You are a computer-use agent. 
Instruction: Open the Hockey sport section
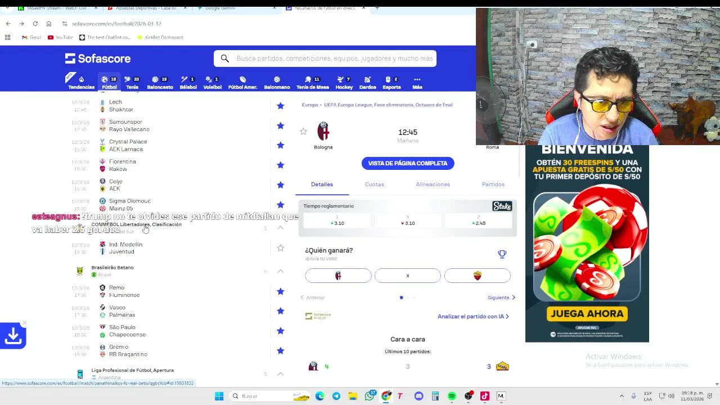click(344, 83)
